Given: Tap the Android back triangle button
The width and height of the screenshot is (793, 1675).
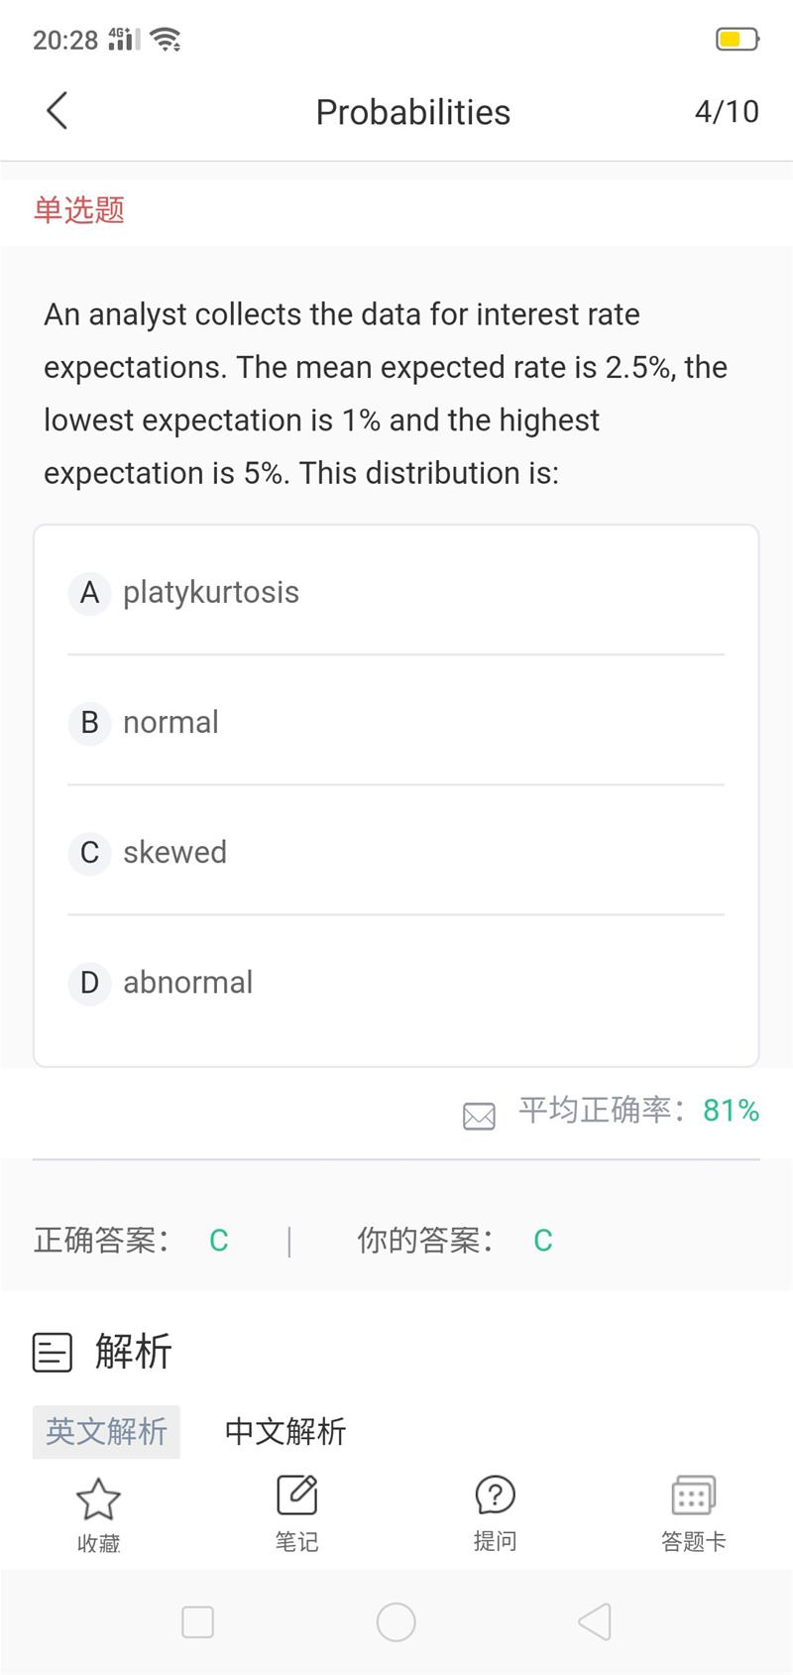Looking at the screenshot, I should coord(594,1622).
